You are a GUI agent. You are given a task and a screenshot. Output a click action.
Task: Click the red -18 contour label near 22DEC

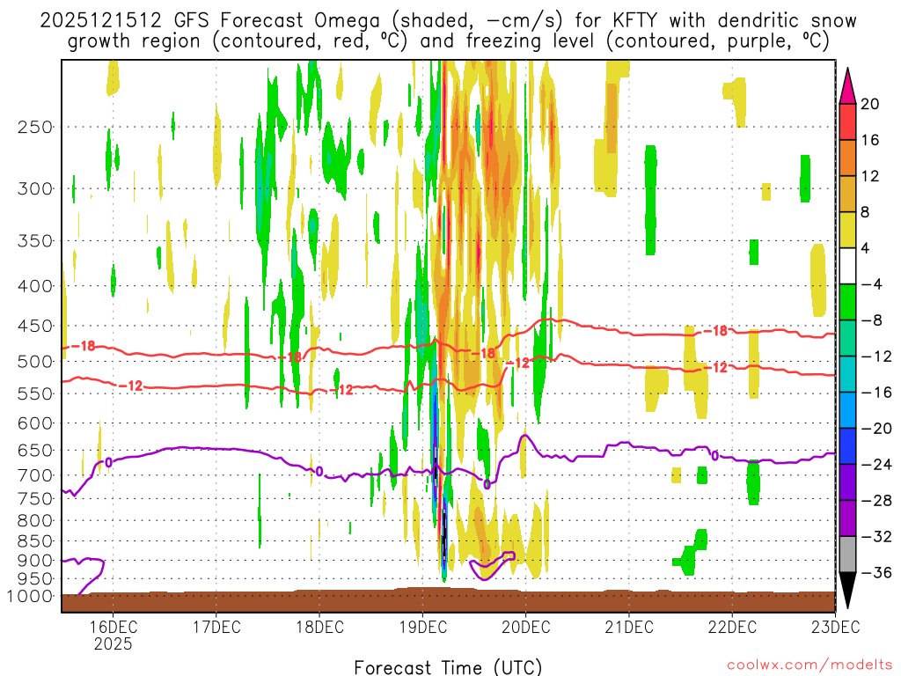click(715, 331)
